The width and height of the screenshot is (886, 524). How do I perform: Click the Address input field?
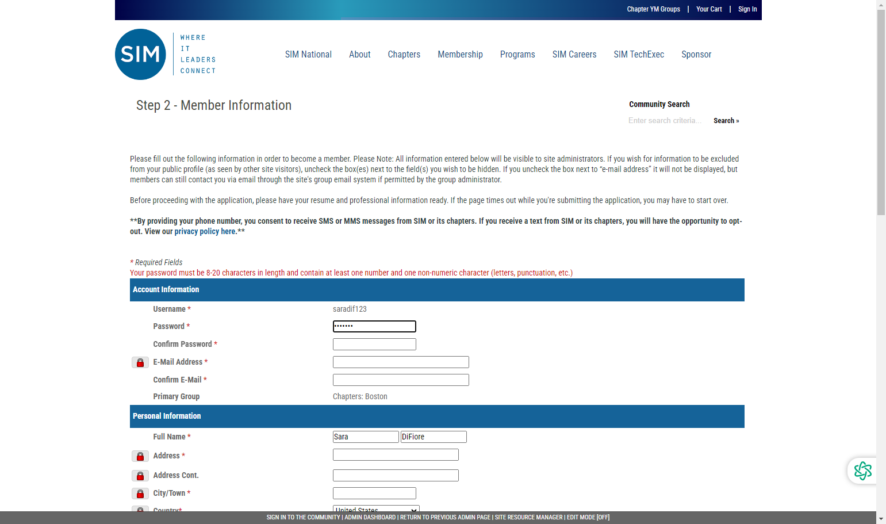tap(396, 455)
